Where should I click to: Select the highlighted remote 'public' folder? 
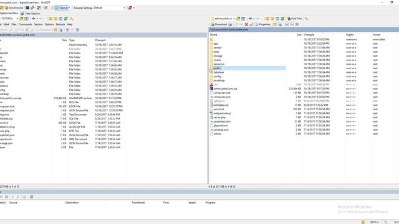pyautogui.click(x=217, y=68)
